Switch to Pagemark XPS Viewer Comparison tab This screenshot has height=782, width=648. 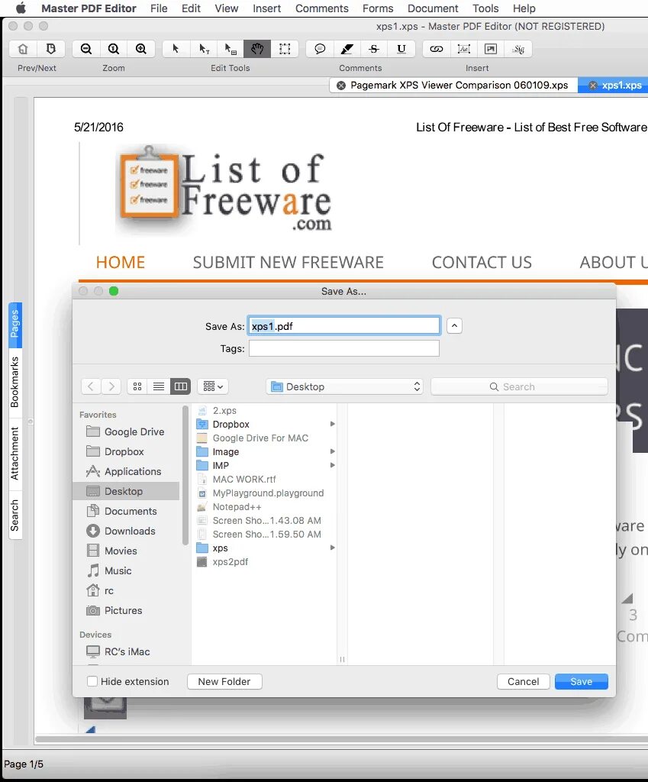pyautogui.click(x=459, y=86)
